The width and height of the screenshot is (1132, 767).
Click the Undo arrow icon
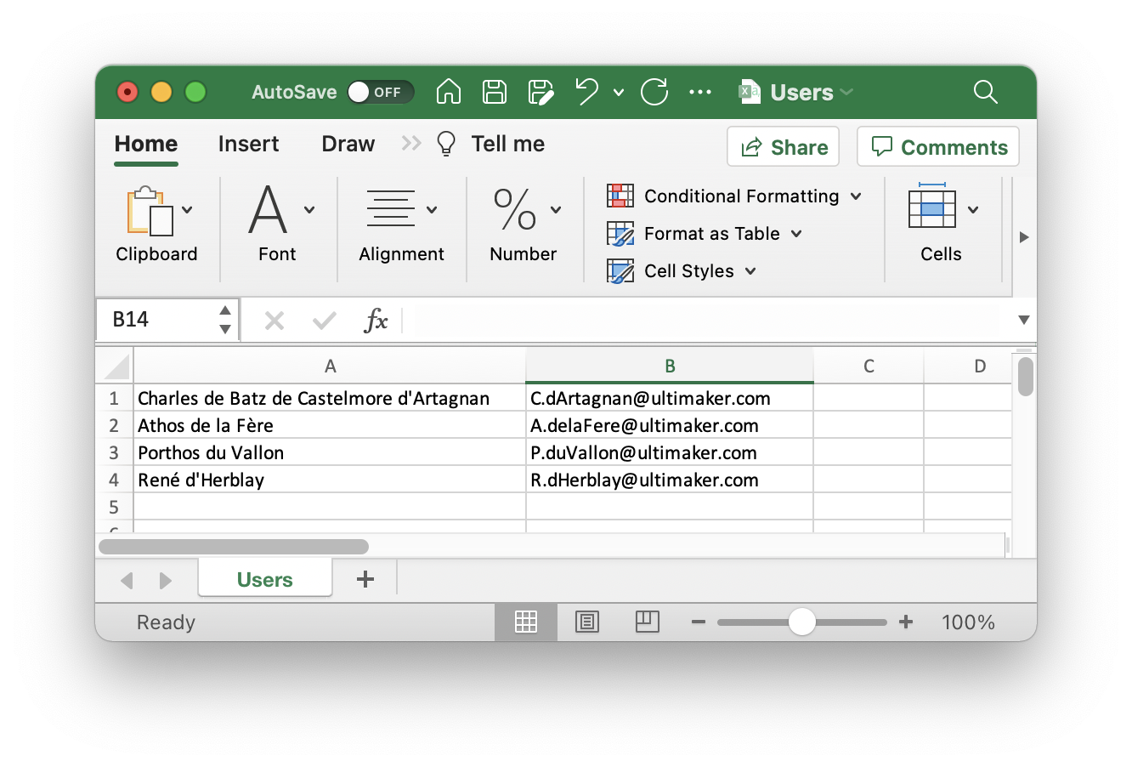pyautogui.click(x=586, y=91)
